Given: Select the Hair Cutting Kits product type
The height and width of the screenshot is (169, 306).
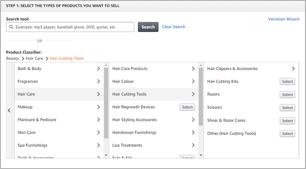Looking at the screenshot, I should pos(287,81).
